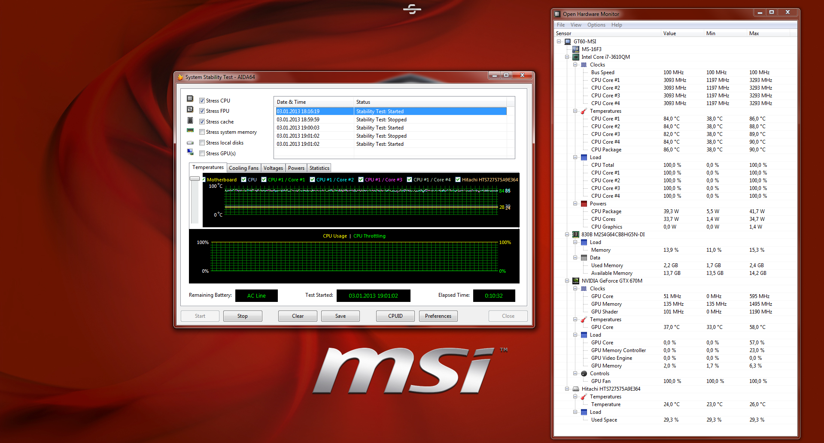Collapse the 830B M2S4G64CB8HG5N-DI node
Screen dimensions: 824x443
click(567, 235)
